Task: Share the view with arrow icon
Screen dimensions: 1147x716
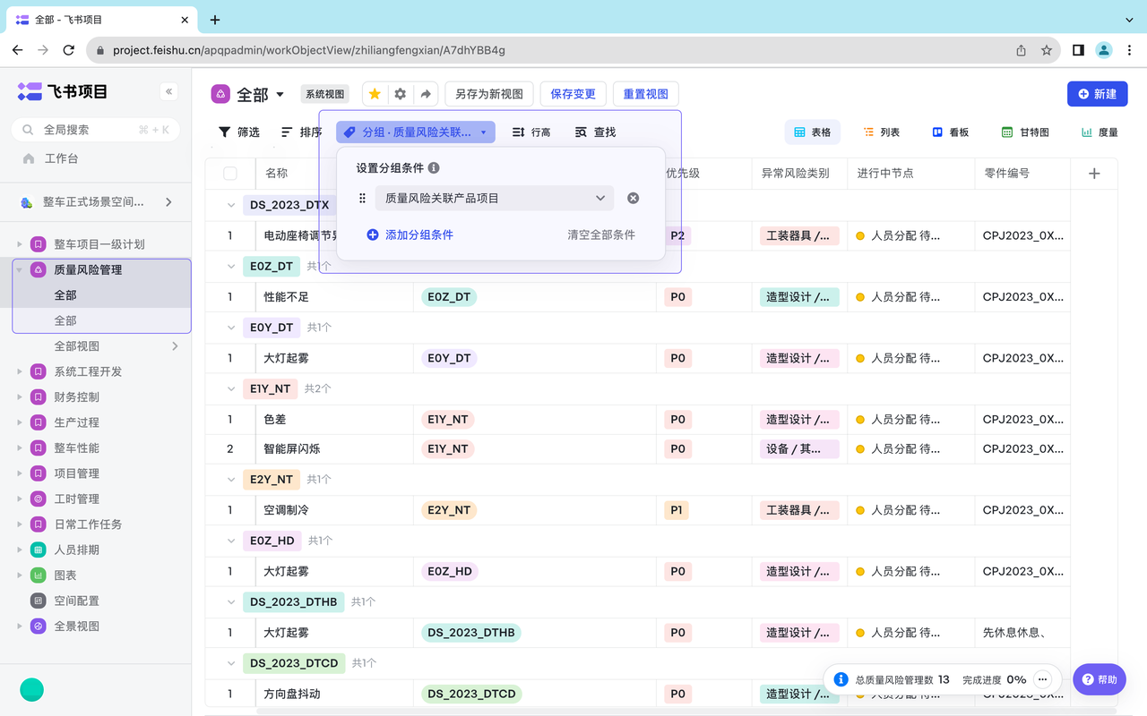Action: tap(426, 94)
